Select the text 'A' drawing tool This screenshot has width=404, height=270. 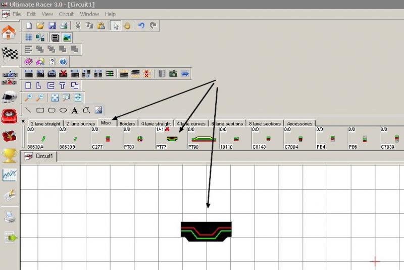75,110
